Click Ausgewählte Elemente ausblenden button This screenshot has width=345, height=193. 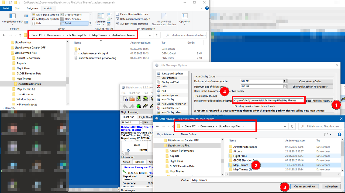[x=164, y=19]
